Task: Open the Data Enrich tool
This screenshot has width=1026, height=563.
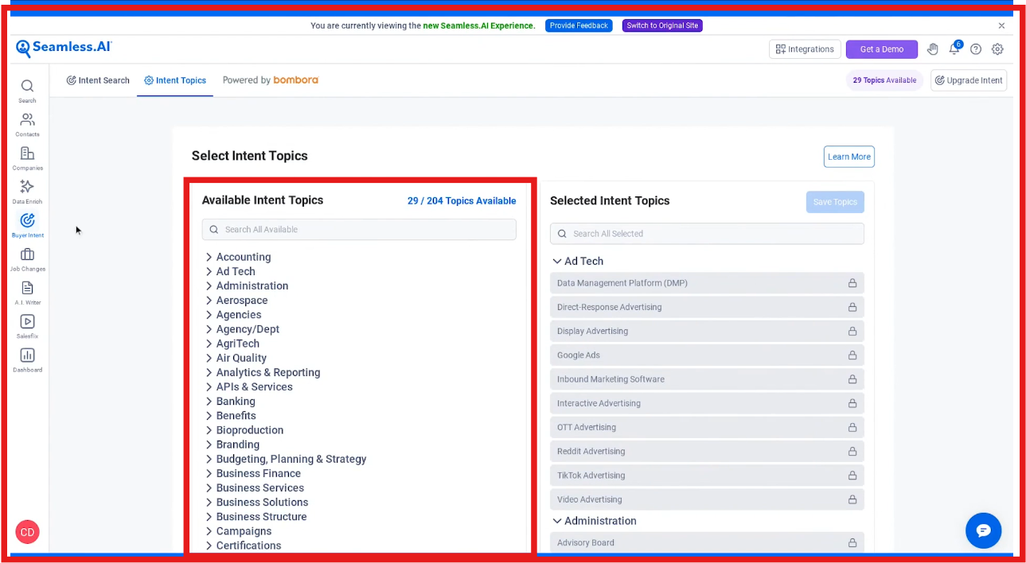Action: [x=27, y=188]
